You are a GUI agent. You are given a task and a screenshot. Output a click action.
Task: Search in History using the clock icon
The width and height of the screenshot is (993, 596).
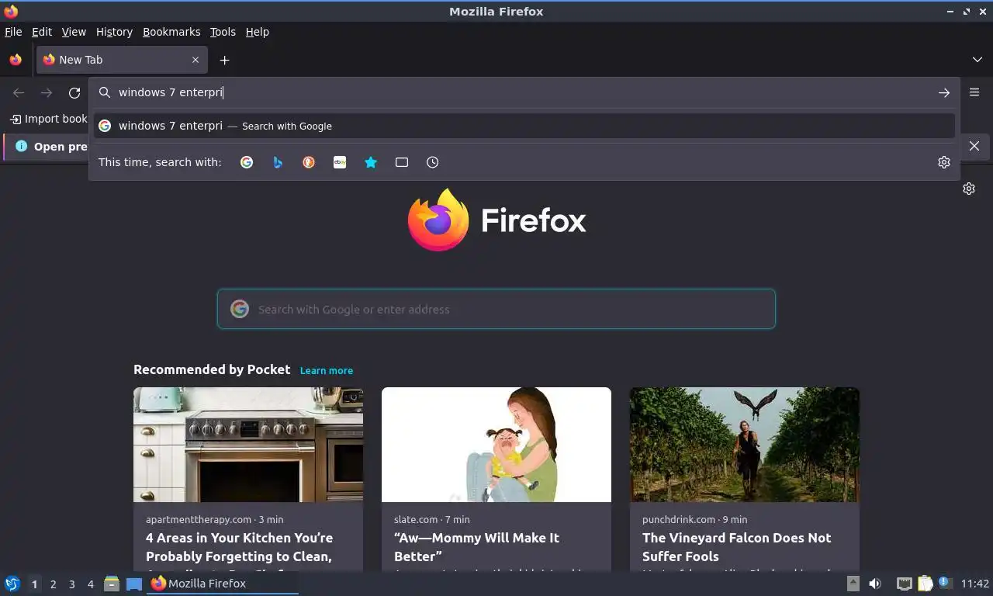(x=433, y=162)
